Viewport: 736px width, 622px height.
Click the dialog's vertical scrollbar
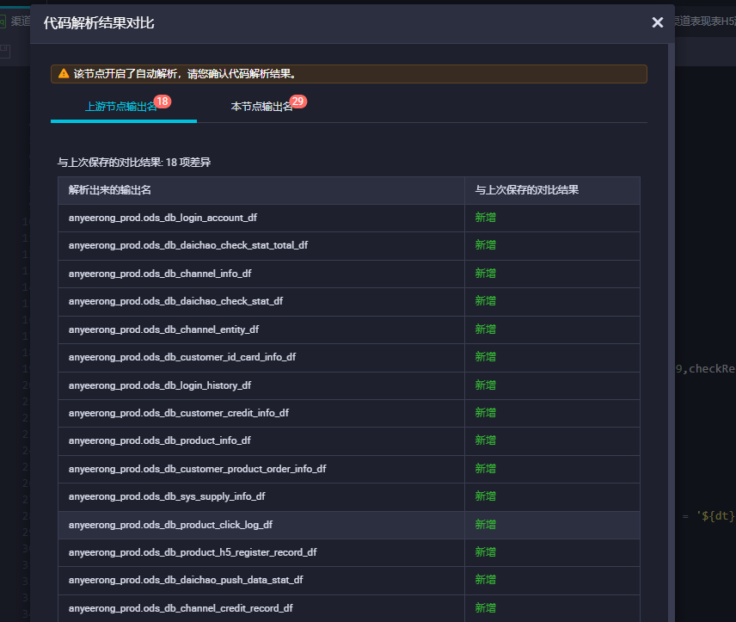(x=672, y=333)
